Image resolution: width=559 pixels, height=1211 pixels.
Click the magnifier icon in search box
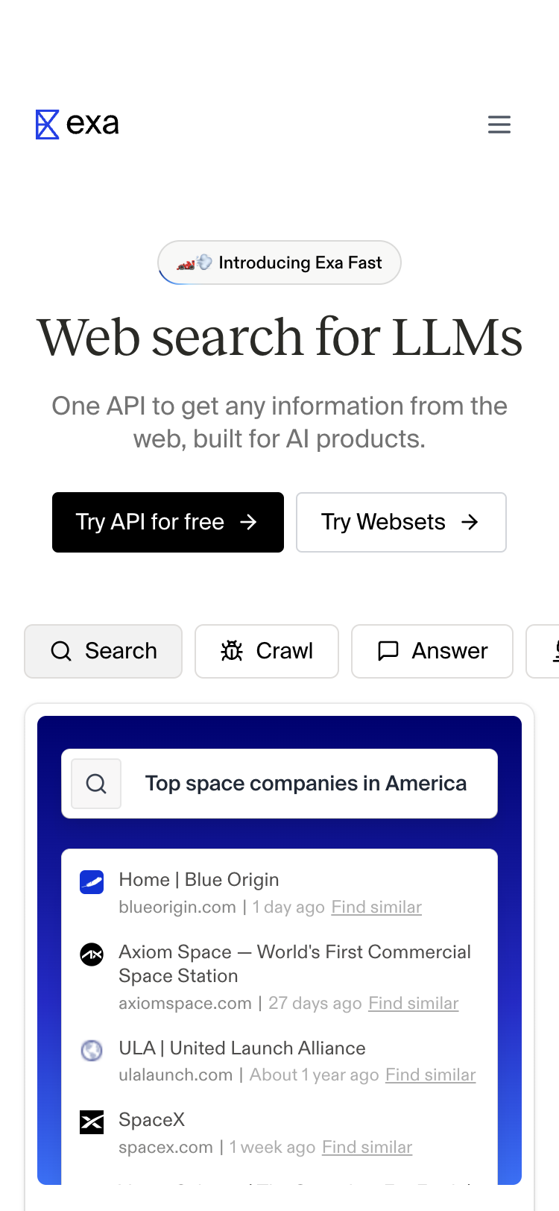(x=96, y=784)
